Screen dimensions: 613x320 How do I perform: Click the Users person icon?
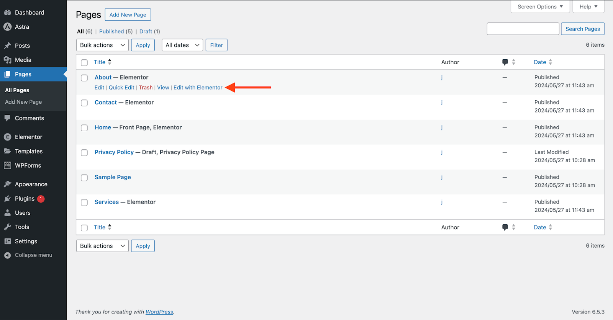tap(7, 213)
